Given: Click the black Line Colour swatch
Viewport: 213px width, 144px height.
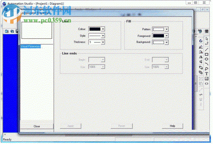Looking at the screenshot, I should pos(95,29).
